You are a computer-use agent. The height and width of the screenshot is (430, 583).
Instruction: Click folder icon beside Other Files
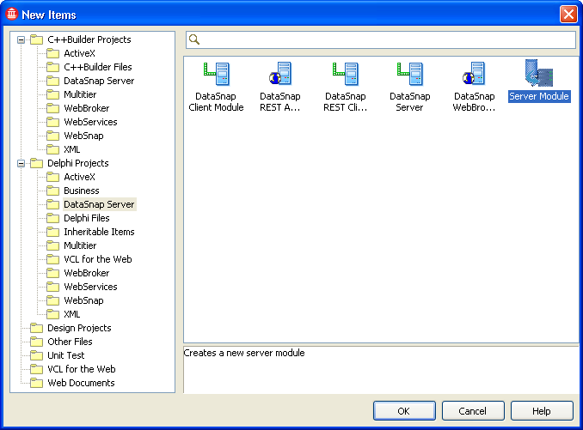tap(36, 342)
